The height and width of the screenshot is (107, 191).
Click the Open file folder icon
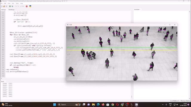[4, 6]
